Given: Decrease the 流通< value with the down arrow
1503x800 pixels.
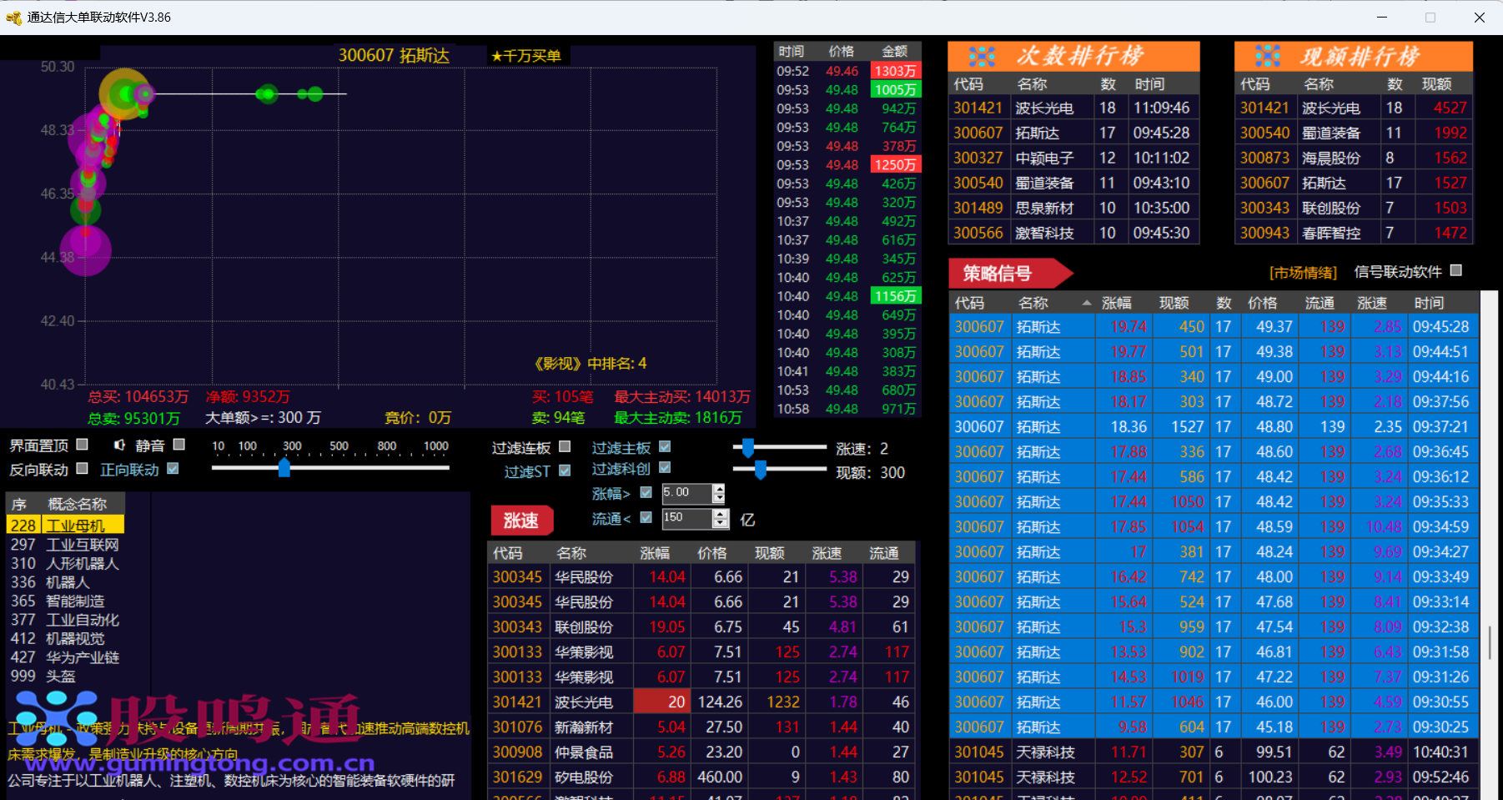Looking at the screenshot, I should (721, 523).
